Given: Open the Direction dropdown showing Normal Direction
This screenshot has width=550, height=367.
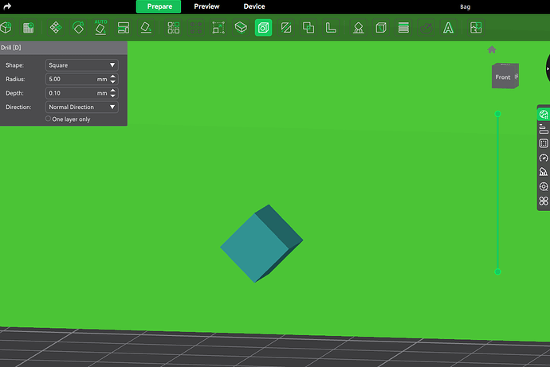Looking at the screenshot, I should click(82, 107).
